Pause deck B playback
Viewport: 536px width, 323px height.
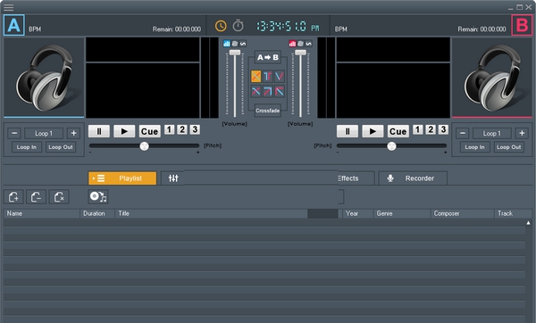pyautogui.click(x=348, y=131)
